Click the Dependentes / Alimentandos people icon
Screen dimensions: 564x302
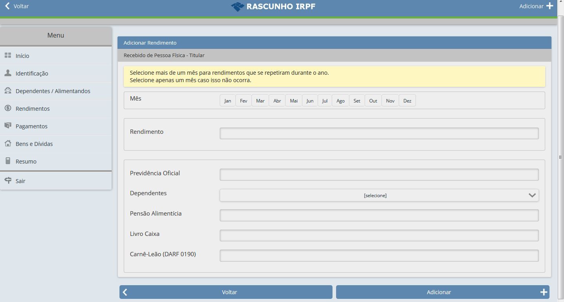tap(8, 91)
